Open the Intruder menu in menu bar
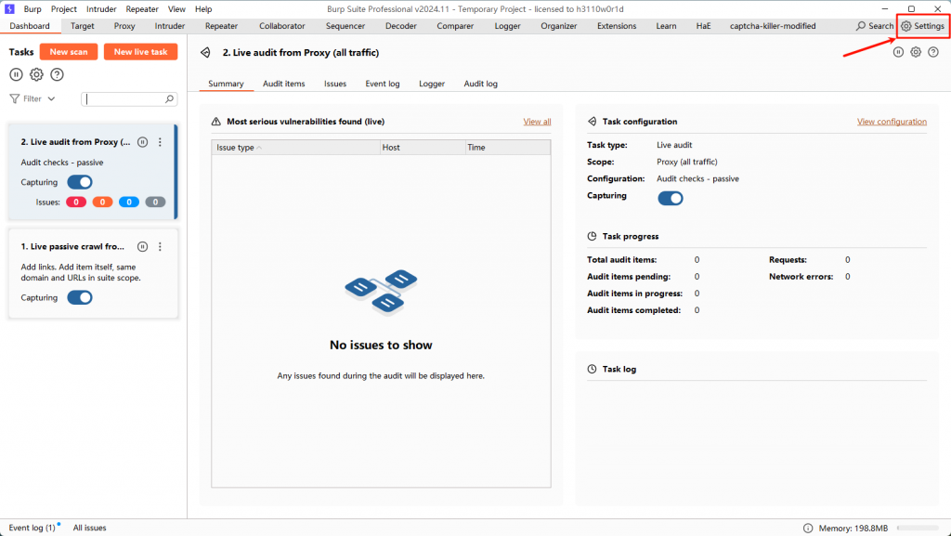 click(101, 9)
